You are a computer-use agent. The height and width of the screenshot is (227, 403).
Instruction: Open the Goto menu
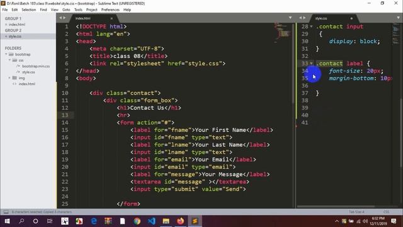coord(66,10)
